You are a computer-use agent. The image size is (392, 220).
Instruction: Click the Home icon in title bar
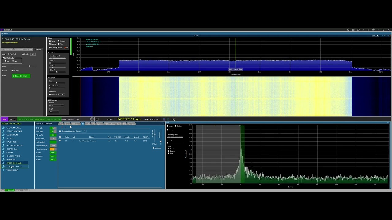pyautogui.click(x=348, y=30)
